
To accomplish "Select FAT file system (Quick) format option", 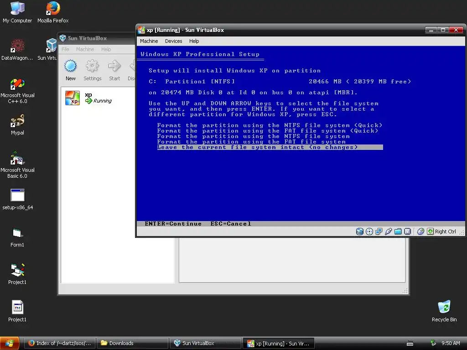I will tap(267, 131).
